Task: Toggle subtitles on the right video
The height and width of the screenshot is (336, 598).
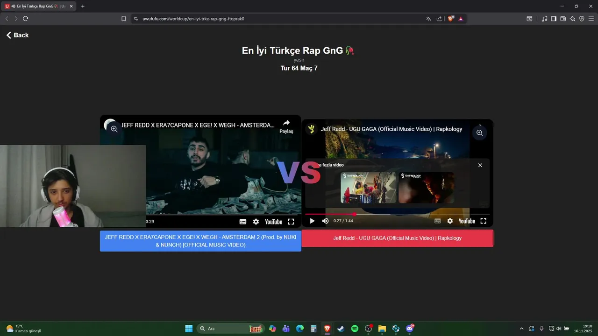Action: coord(438,221)
